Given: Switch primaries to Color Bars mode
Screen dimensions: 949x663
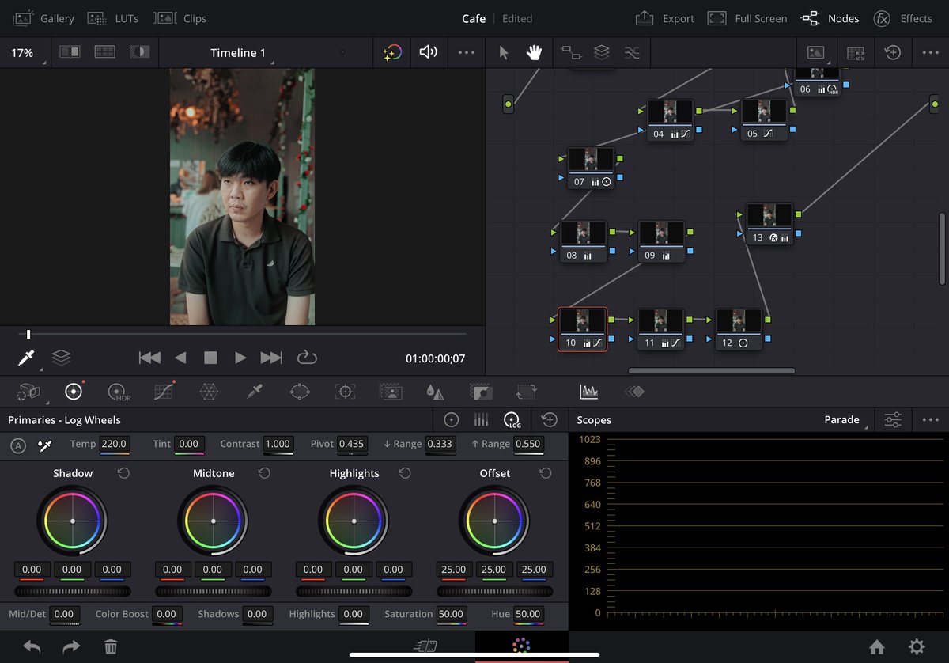Looking at the screenshot, I should (x=481, y=419).
